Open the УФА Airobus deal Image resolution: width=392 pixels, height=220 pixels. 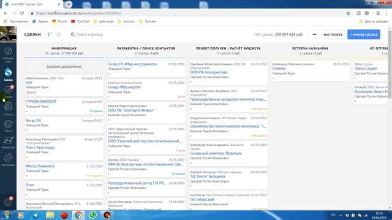145,164
